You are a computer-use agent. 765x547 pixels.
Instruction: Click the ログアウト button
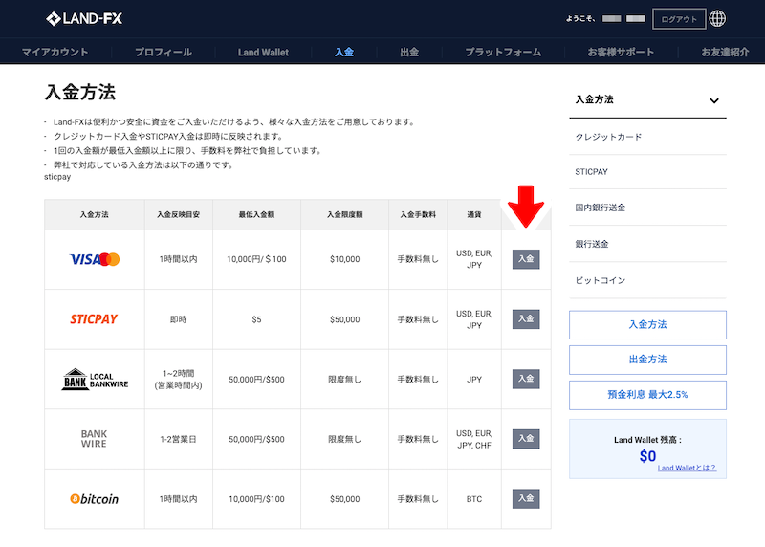click(679, 19)
